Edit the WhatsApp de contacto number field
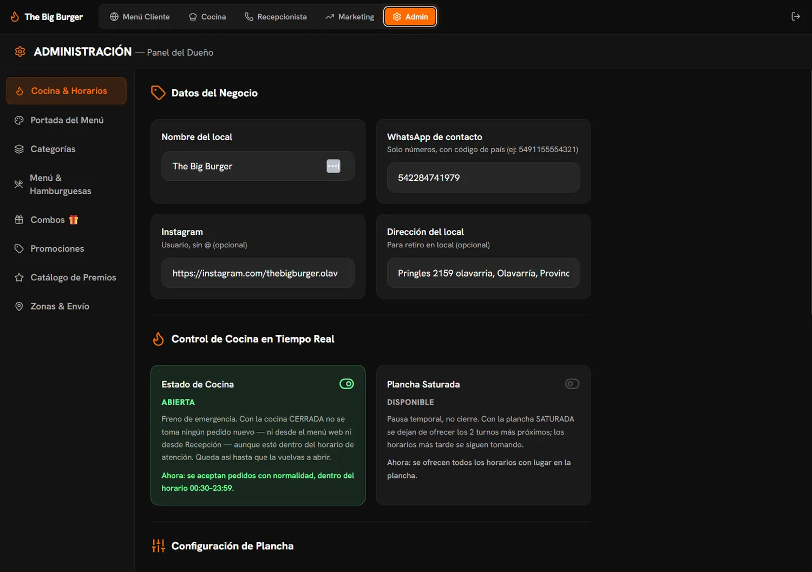The height and width of the screenshot is (572, 812). (x=483, y=177)
